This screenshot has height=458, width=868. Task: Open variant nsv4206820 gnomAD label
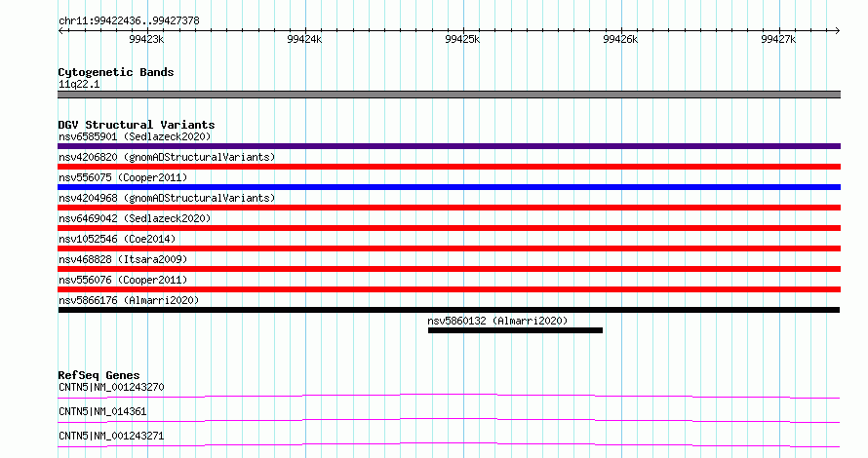[167, 157]
